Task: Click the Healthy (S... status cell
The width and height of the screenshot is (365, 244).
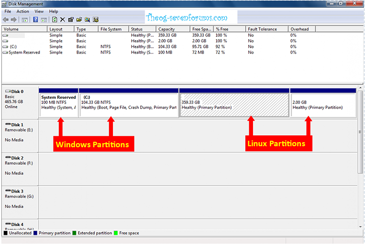Action: click(x=142, y=53)
